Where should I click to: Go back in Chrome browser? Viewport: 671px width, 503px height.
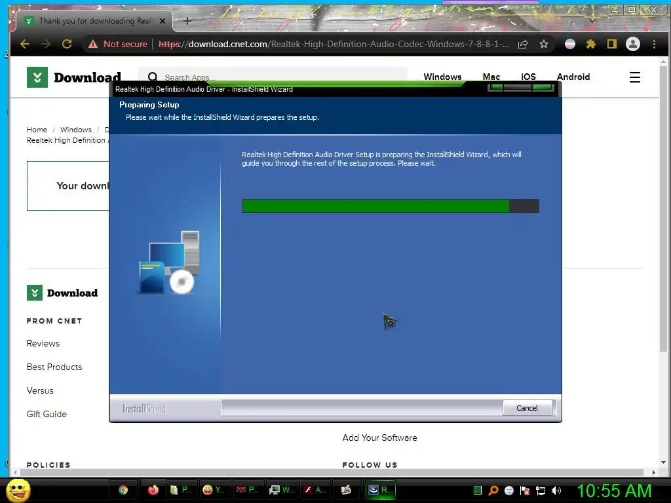tap(25, 44)
